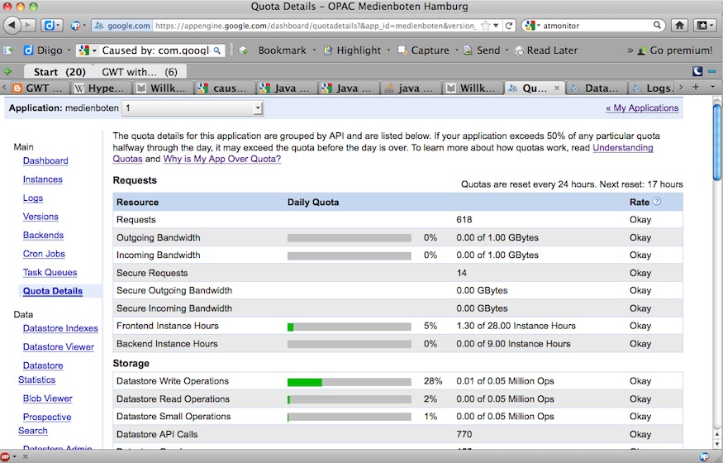Viewport: 723px width, 463px height.
Task: Click the My Applications link
Action: coord(642,108)
